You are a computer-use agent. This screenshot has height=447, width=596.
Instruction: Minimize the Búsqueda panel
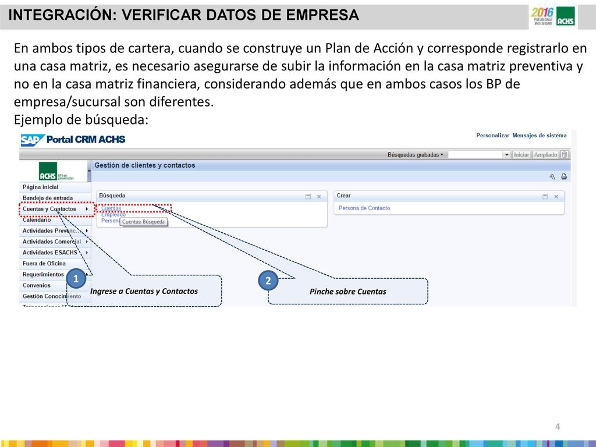coord(308,197)
